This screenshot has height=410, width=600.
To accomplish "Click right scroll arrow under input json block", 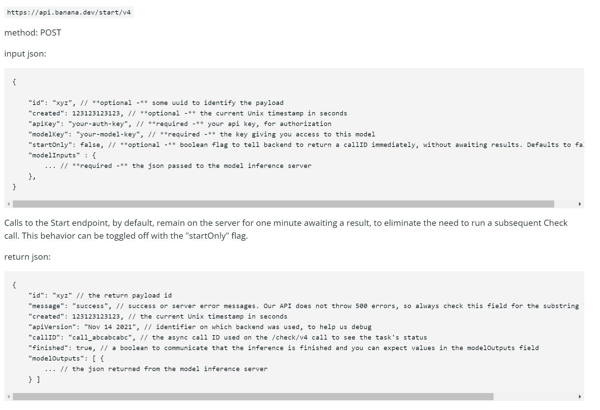I will pyautogui.click(x=580, y=204).
